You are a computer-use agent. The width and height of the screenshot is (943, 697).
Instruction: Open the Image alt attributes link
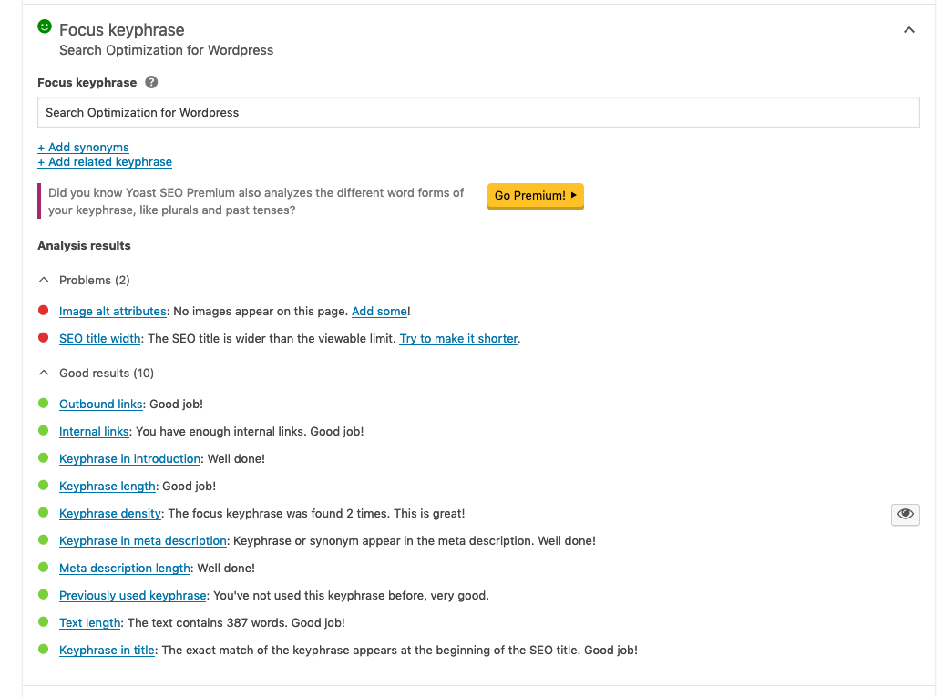point(112,312)
